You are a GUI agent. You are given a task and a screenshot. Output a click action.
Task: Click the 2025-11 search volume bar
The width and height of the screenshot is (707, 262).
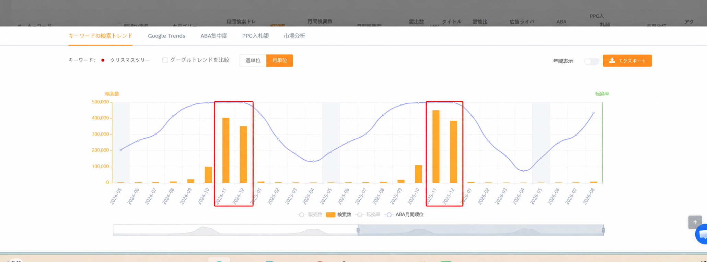coord(436,147)
